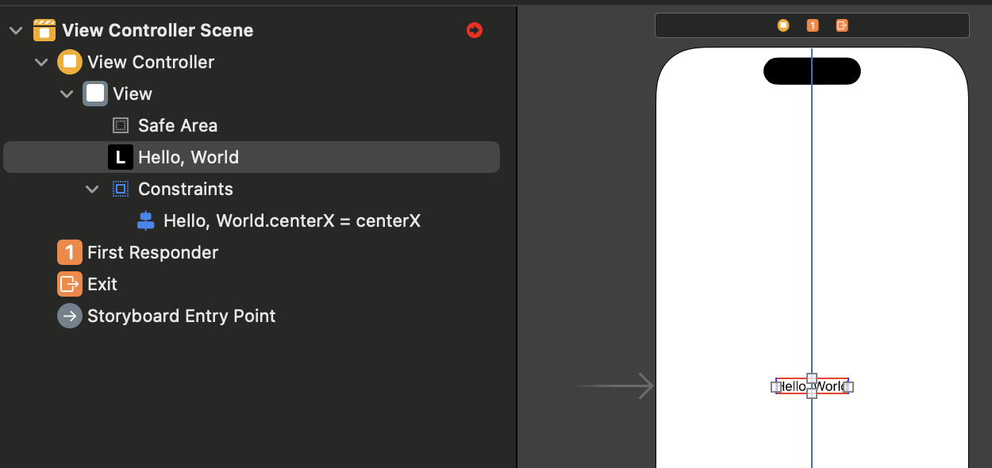
Task: Click the First Responder dock icon above canvas
Action: [813, 25]
